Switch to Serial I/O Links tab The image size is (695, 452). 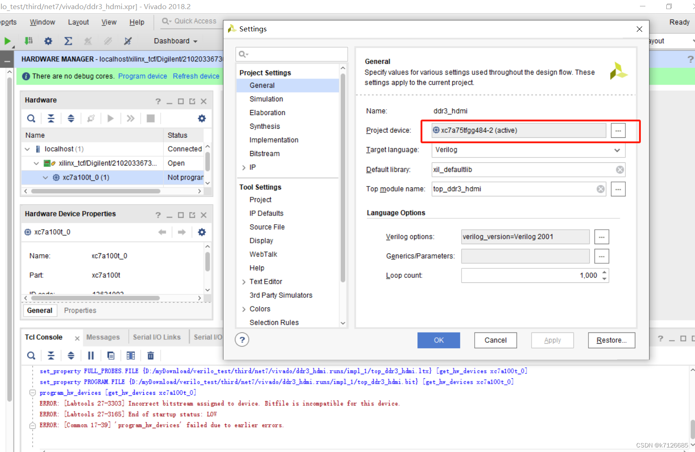point(157,337)
